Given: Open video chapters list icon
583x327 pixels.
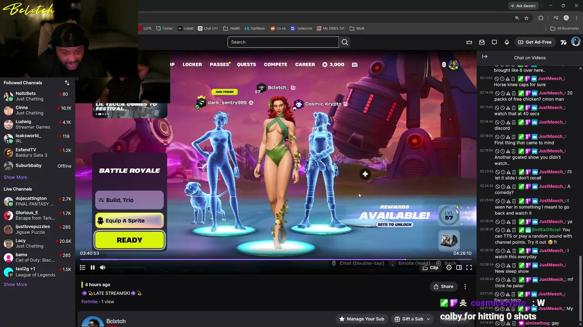Looking at the screenshot, I should pyautogui.click(x=82, y=268).
